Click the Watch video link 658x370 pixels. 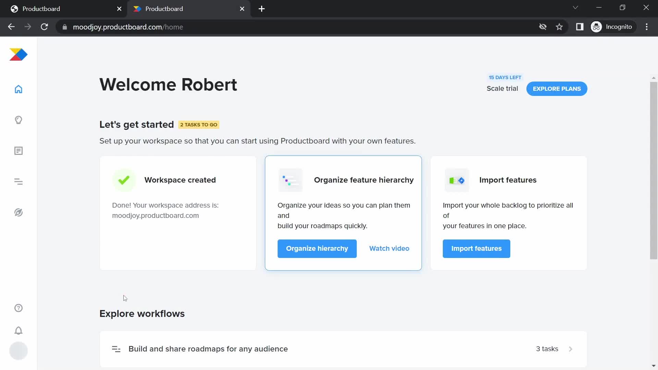[389, 249]
